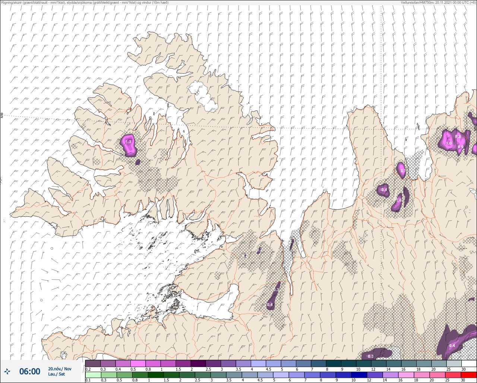The width and height of the screenshot is (477, 383).
Task: Pick the white 30 swatch in the top legend row
Action: point(468,363)
